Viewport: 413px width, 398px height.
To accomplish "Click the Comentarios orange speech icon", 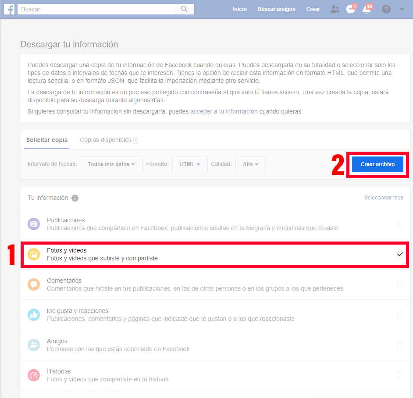I will point(34,284).
